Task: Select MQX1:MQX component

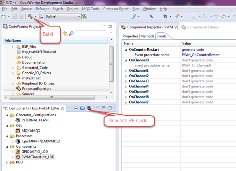Action: pyautogui.click(x=31, y=131)
